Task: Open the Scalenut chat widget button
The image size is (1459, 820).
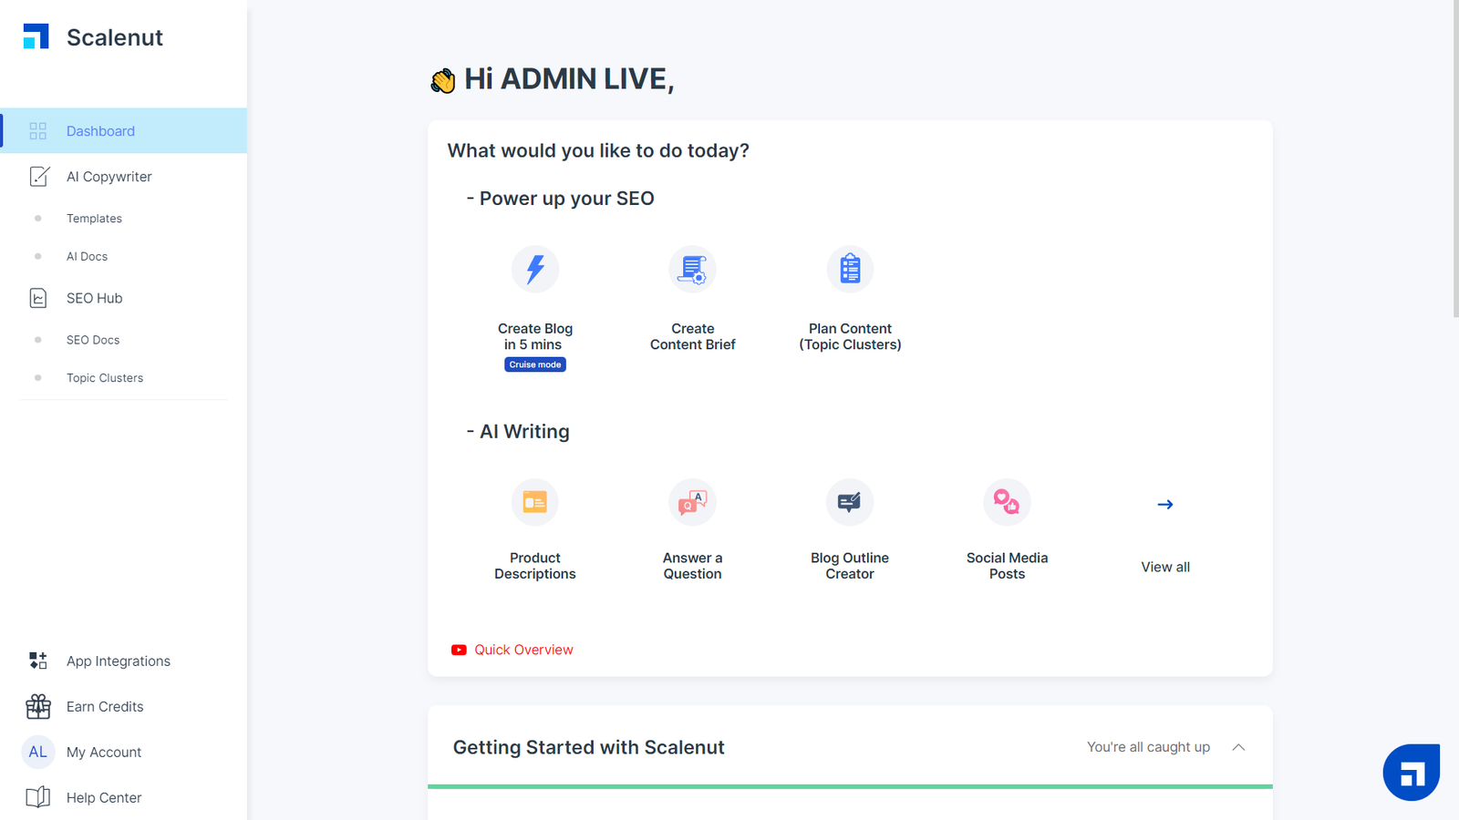Action: point(1411,773)
